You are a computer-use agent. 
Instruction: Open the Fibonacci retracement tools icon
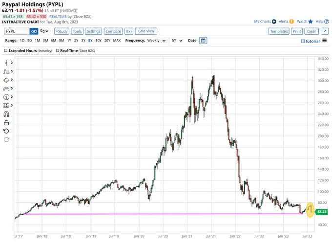point(6,71)
